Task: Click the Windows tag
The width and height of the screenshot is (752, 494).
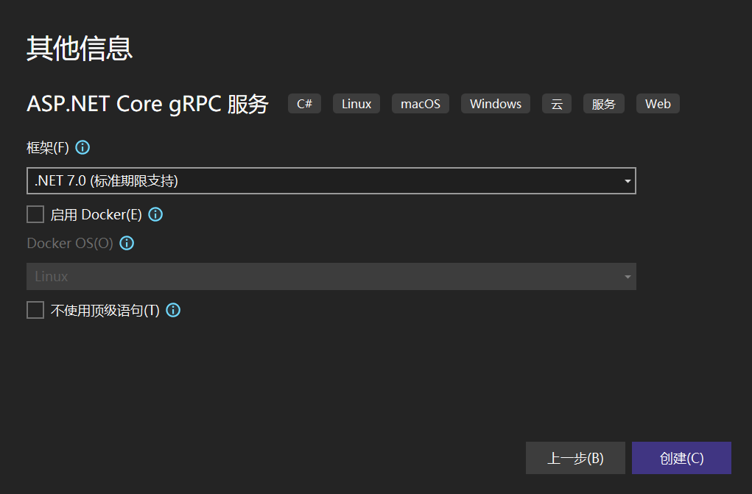Action: (x=496, y=104)
